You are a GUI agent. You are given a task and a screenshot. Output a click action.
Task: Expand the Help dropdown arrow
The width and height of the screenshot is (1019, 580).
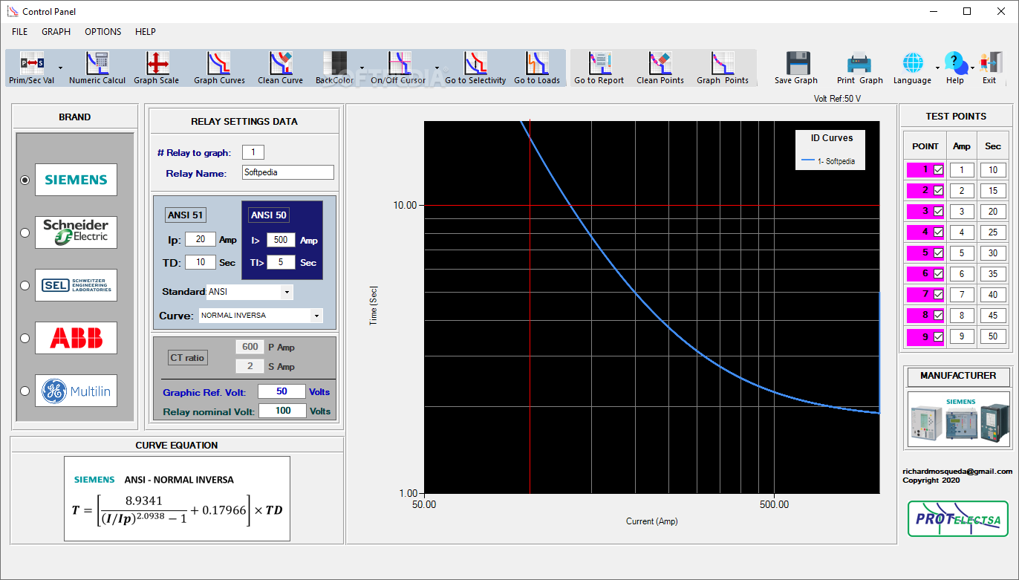tap(972, 68)
